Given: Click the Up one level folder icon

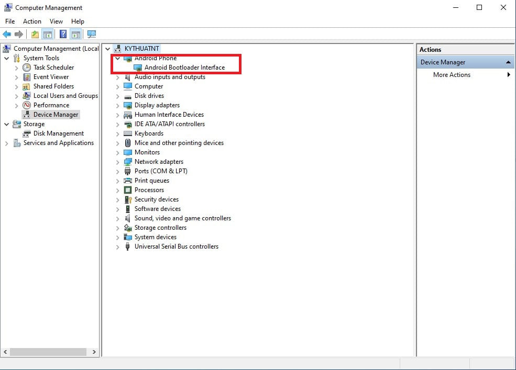Looking at the screenshot, I should tap(35, 34).
